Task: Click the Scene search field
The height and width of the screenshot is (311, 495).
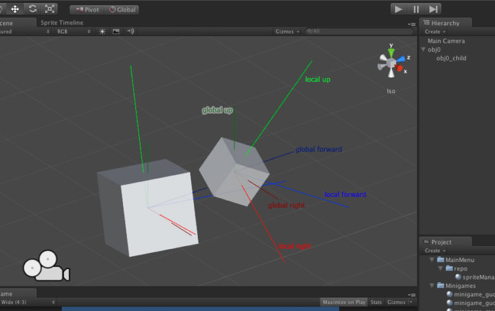Action: point(358,31)
